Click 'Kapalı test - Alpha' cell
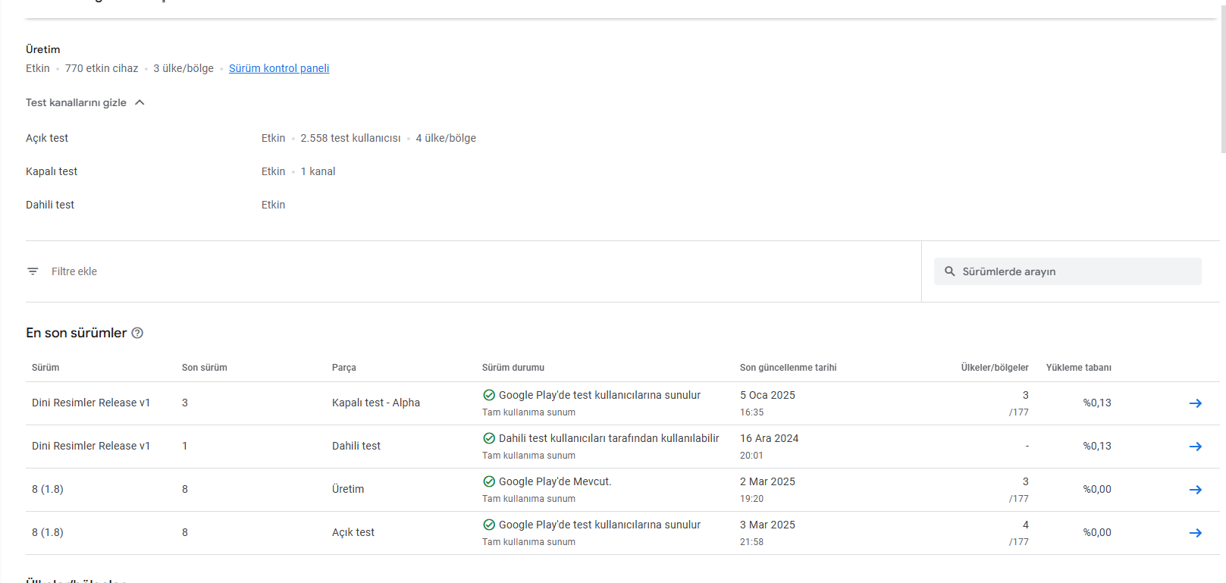Screen dimensions: 1226x583 coord(376,403)
